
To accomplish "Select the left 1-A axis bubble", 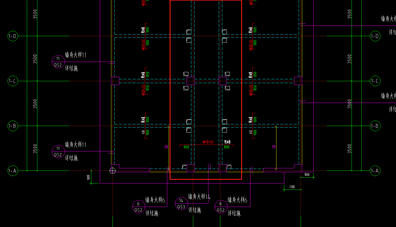I will click(x=13, y=171).
